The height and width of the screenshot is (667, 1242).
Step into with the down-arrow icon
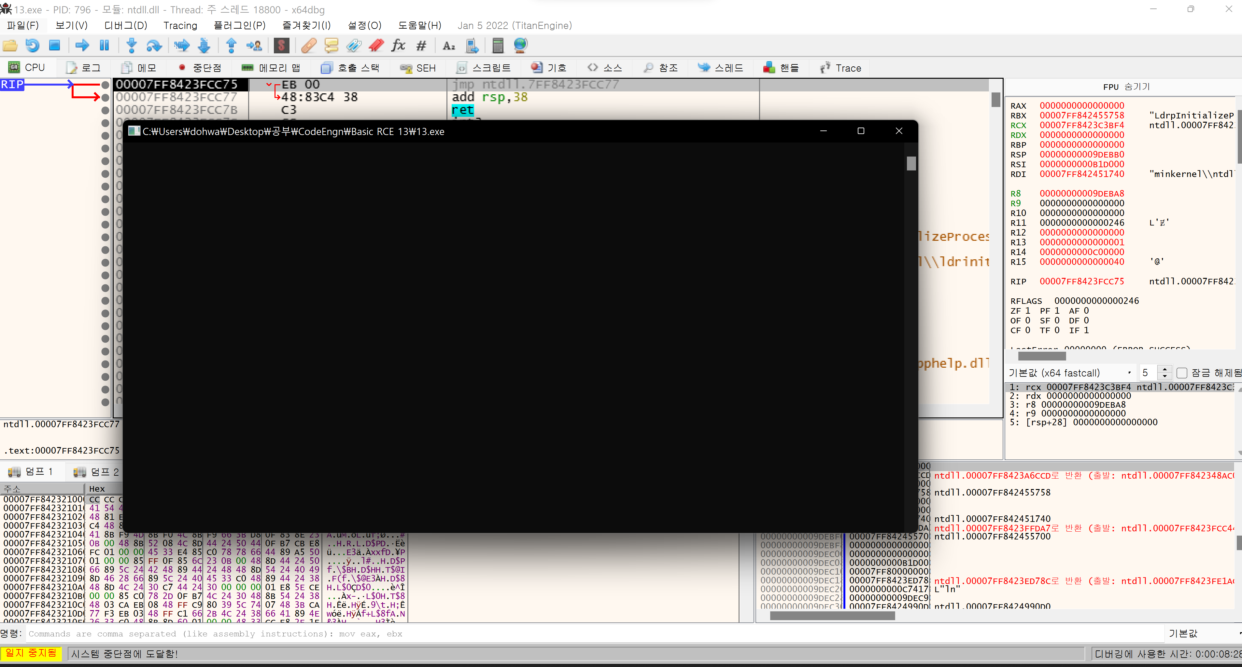click(x=131, y=46)
